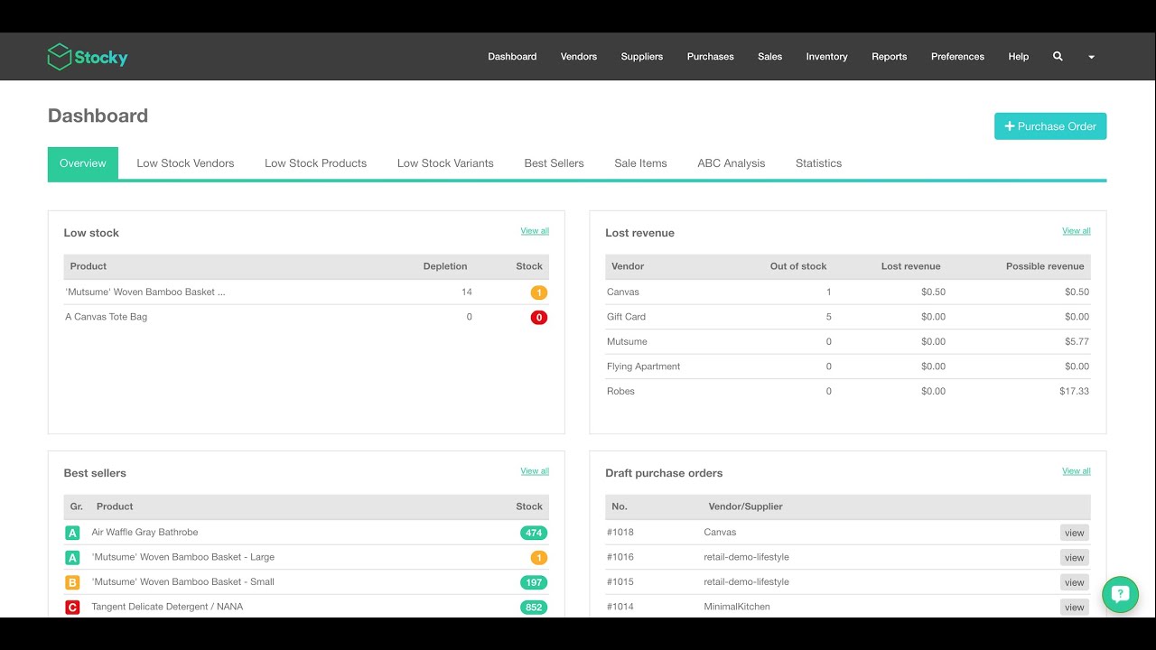This screenshot has height=650, width=1156.
Task: Click Air Waffle Gray Bathrobe product
Action: [x=144, y=533]
